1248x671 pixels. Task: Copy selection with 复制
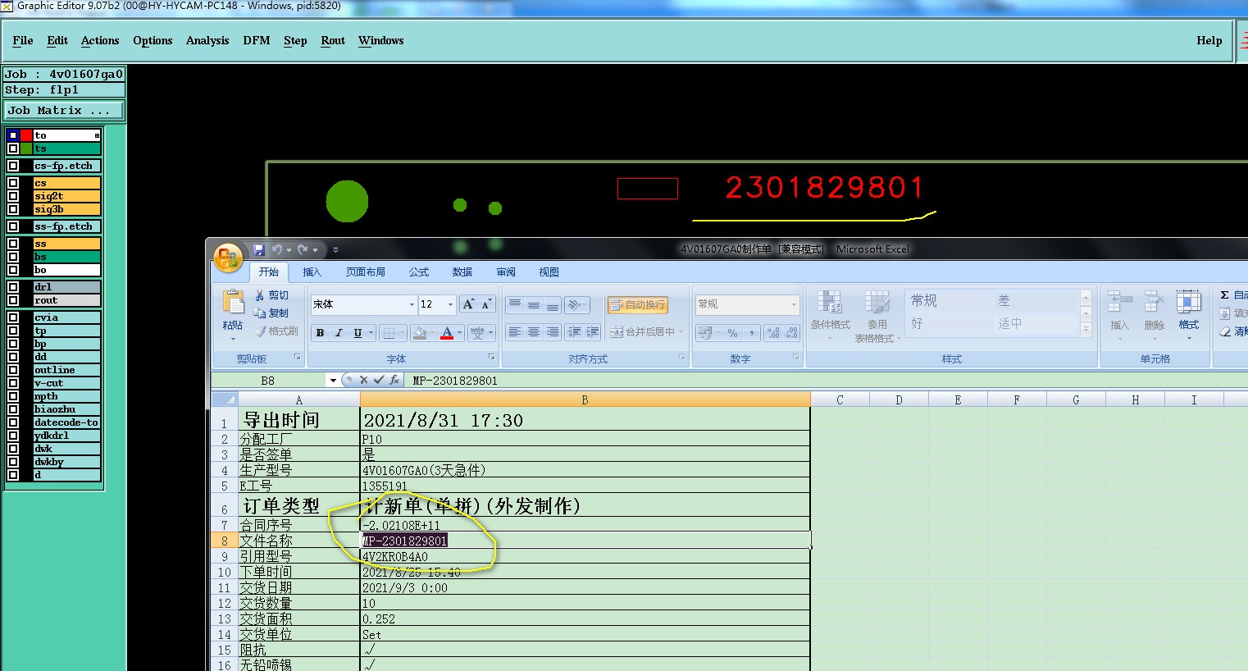[x=271, y=313]
